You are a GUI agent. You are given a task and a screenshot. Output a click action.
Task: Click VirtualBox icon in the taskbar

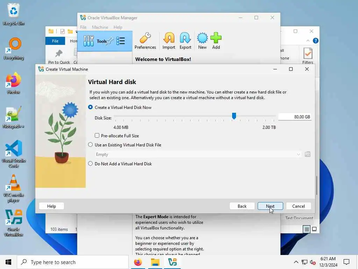172,262
